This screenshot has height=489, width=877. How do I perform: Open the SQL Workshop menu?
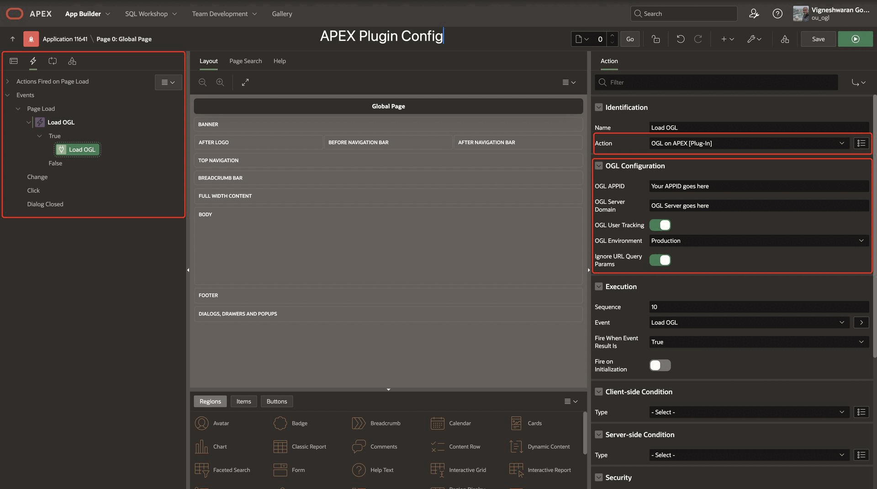151,14
